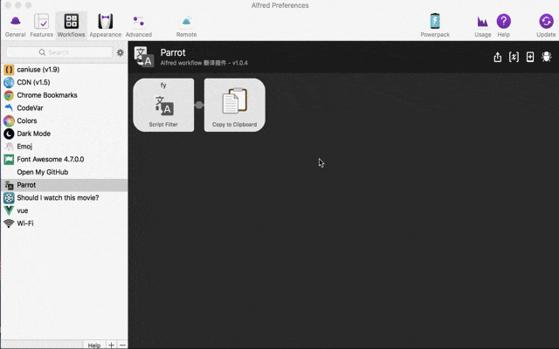Viewport: 559px width, 349px height.
Task: Click the caniuse braces icon
Action: pos(9,70)
